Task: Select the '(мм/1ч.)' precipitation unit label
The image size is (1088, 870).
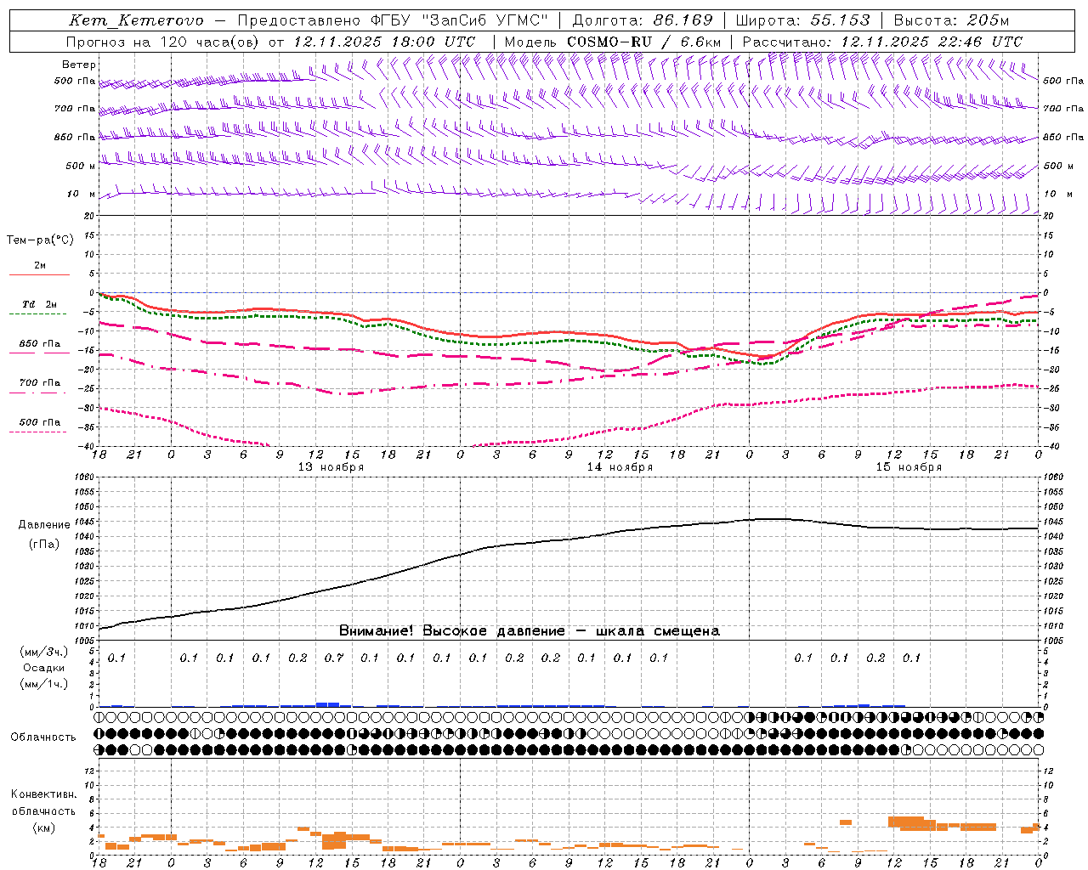Action: click(43, 684)
